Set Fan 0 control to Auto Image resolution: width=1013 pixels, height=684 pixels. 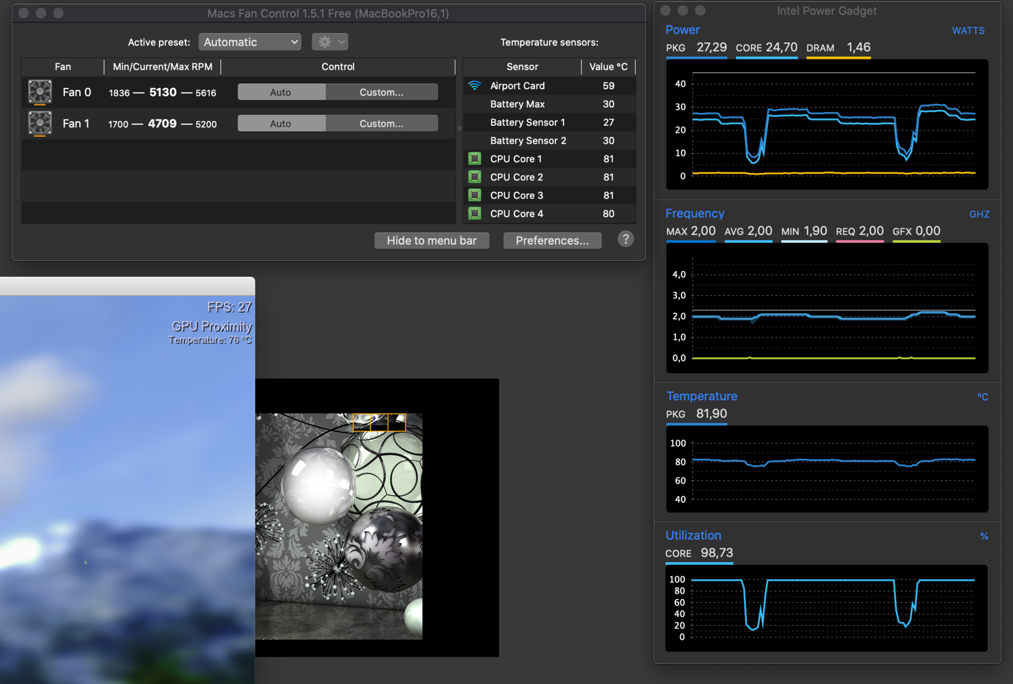[281, 92]
